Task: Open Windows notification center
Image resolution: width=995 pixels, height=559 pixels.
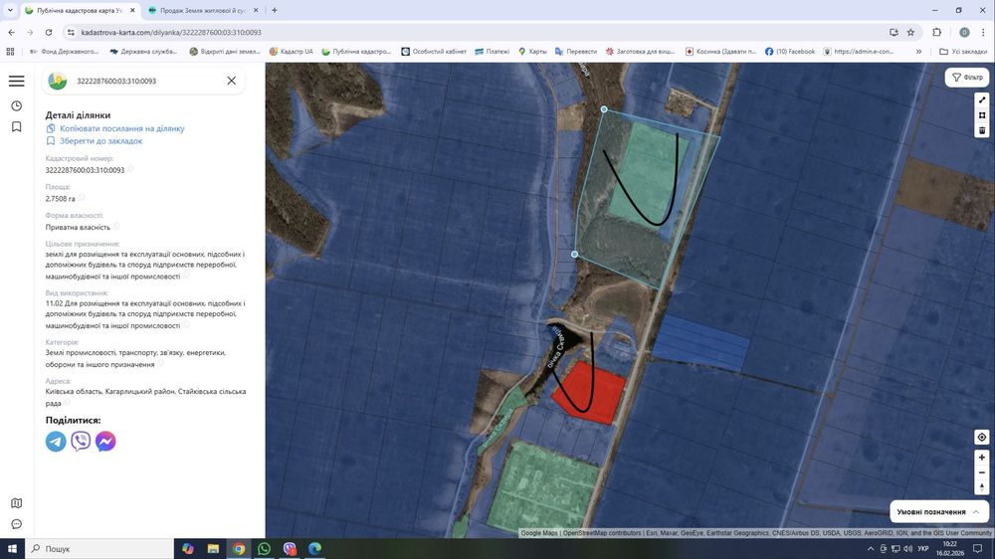Action: 978,549
